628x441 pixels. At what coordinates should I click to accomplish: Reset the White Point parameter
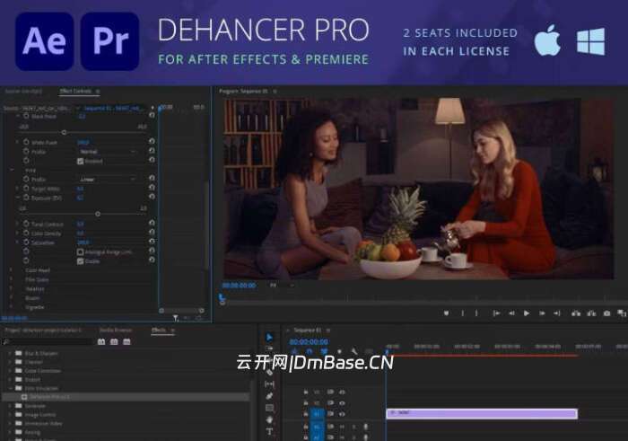(152, 142)
